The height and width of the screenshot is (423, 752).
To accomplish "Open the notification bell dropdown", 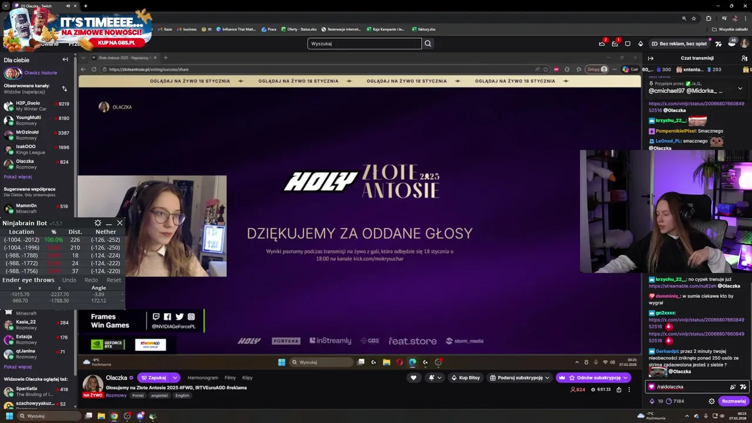I will click(x=435, y=378).
